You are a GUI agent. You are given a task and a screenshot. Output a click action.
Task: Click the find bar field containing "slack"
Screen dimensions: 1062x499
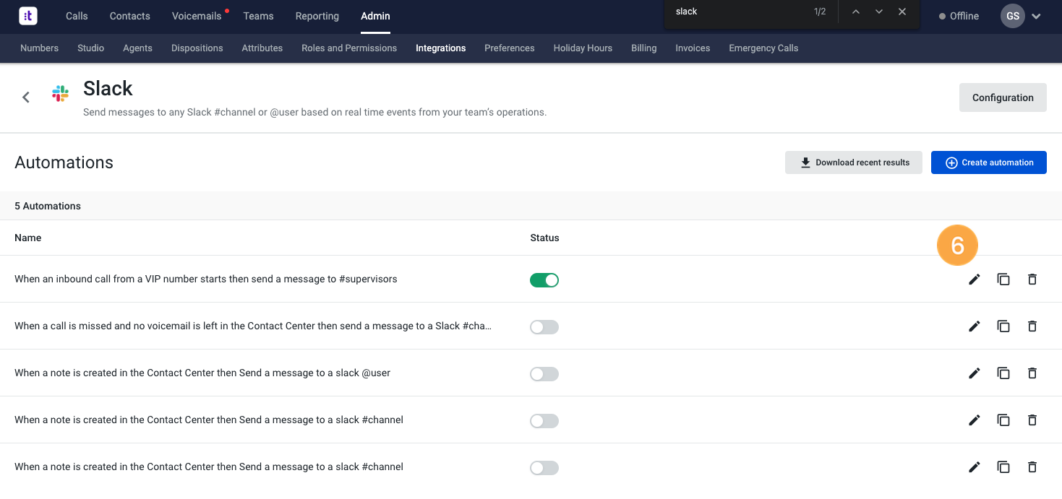click(x=737, y=12)
